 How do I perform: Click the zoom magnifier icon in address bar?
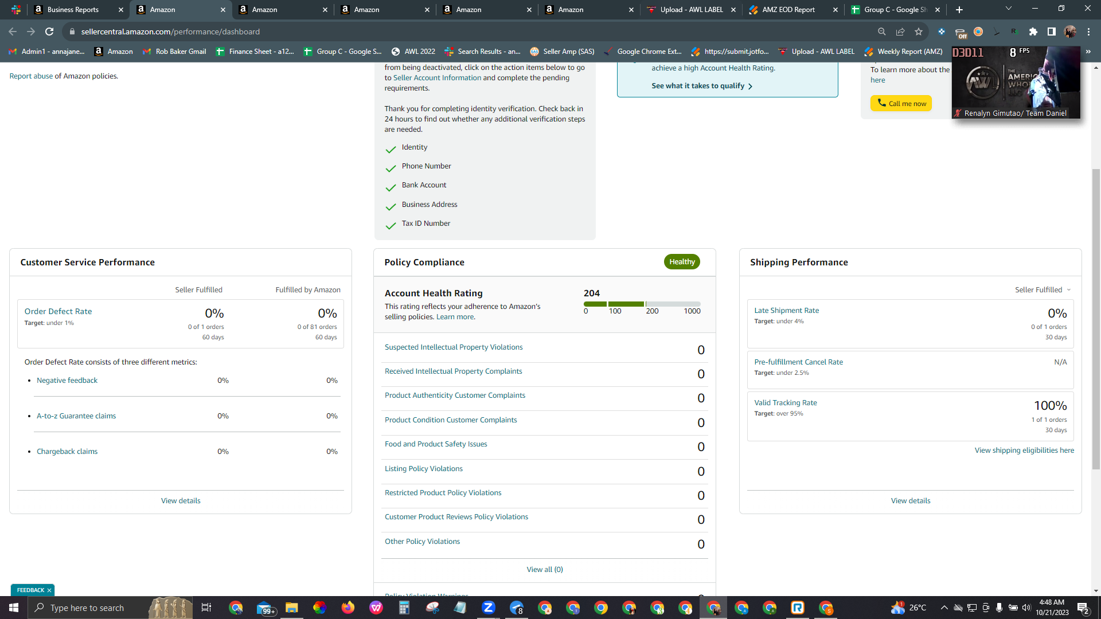pos(882,32)
